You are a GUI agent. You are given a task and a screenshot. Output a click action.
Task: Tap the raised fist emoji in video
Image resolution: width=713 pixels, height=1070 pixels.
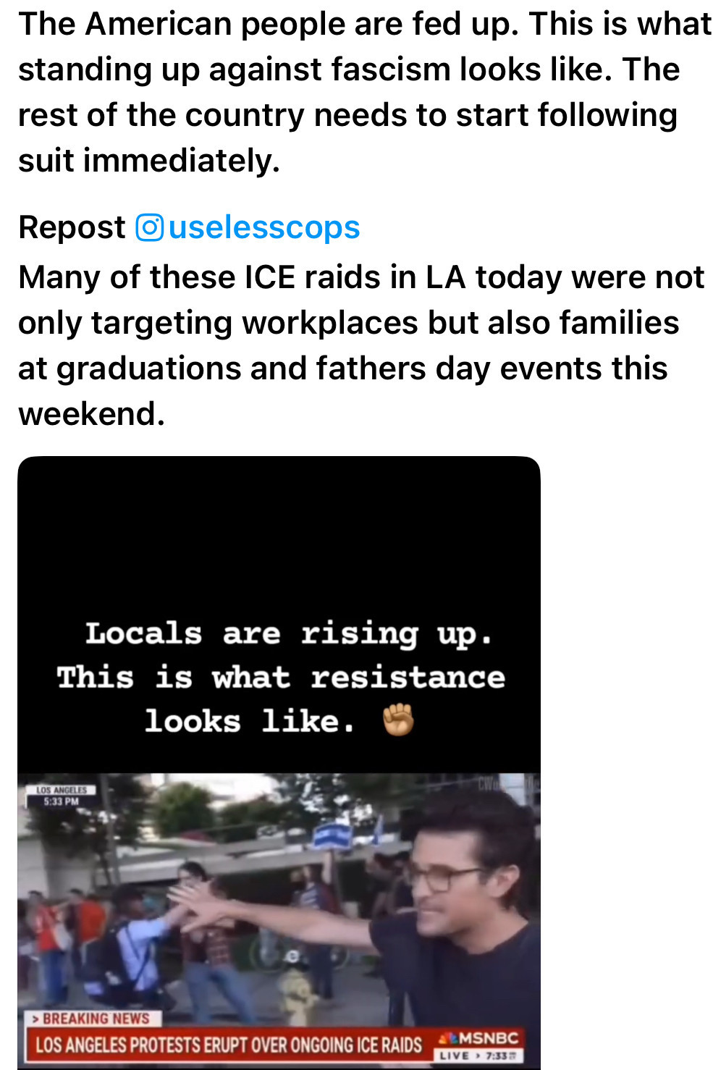click(x=398, y=720)
